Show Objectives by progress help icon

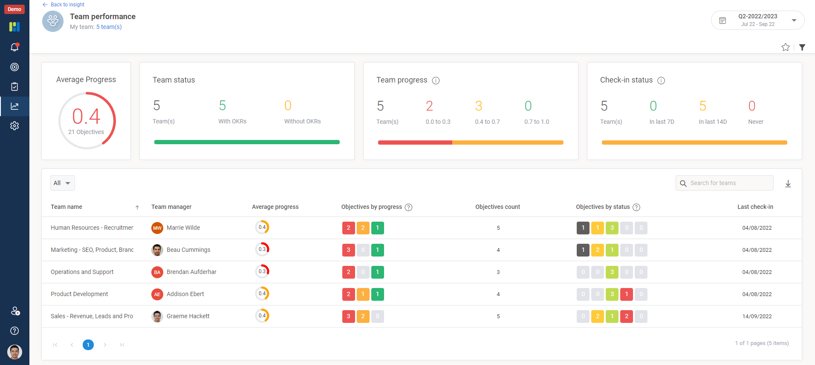click(x=408, y=207)
